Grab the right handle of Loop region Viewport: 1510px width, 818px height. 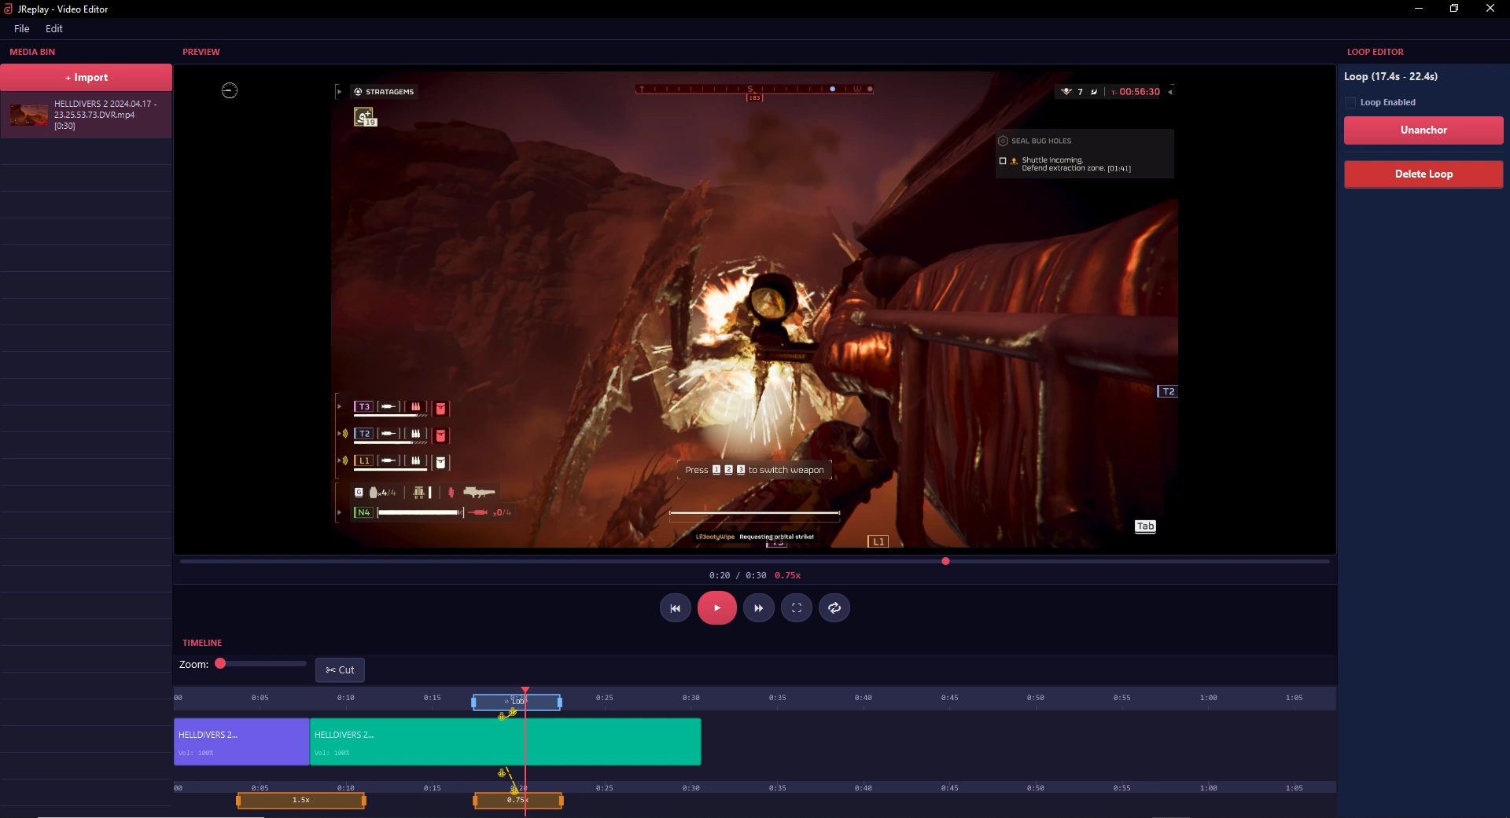pyautogui.click(x=559, y=702)
